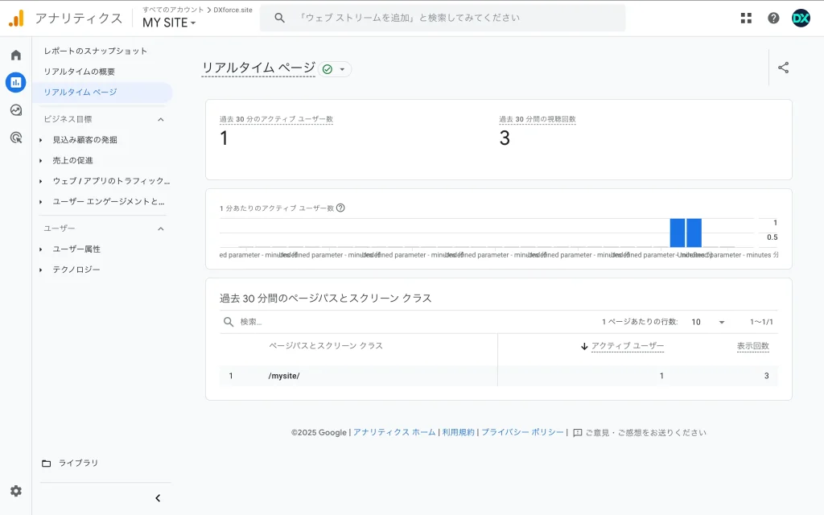Open the report status dropdown beside title
This screenshot has width=824, height=515.
pos(335,69)
